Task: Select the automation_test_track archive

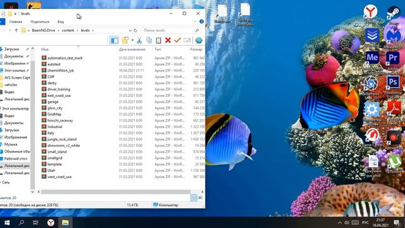Action: (x=65, y=58)
